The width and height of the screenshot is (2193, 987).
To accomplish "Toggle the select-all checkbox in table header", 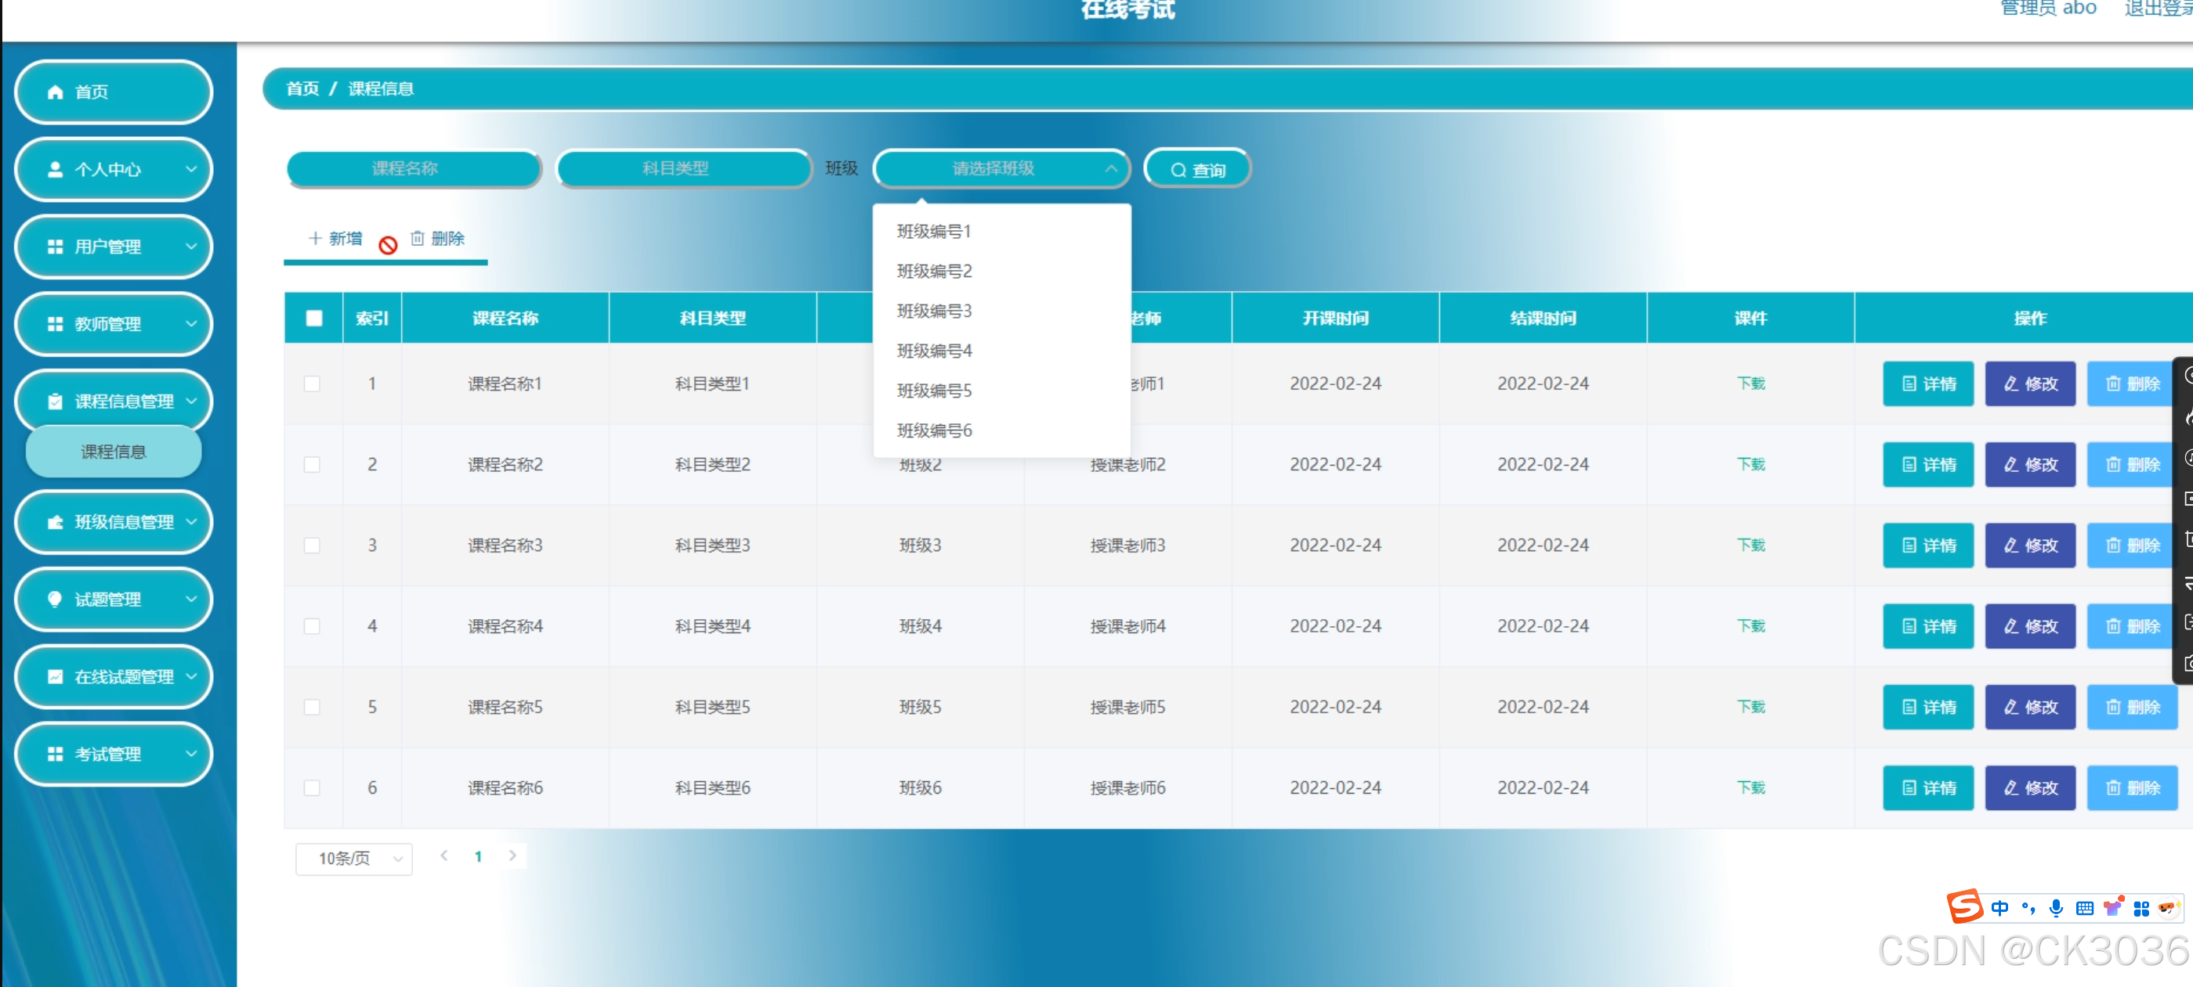I will (314, 318).
